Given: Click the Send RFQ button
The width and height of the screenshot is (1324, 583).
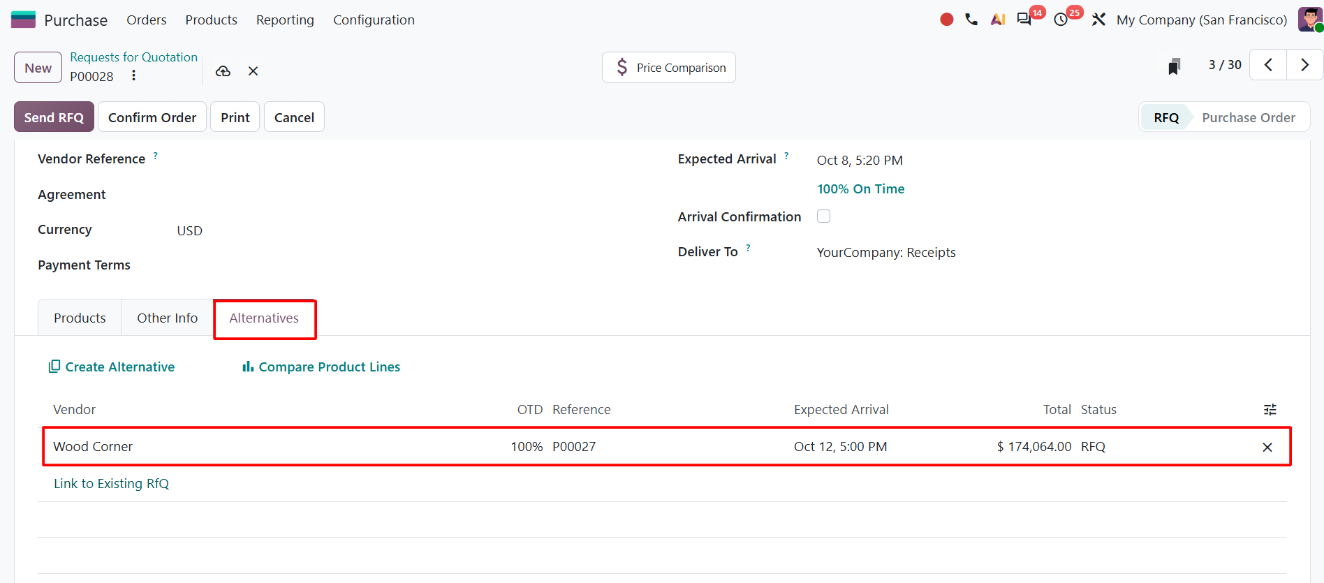Looking at the screenshot, I should [54, 117].
